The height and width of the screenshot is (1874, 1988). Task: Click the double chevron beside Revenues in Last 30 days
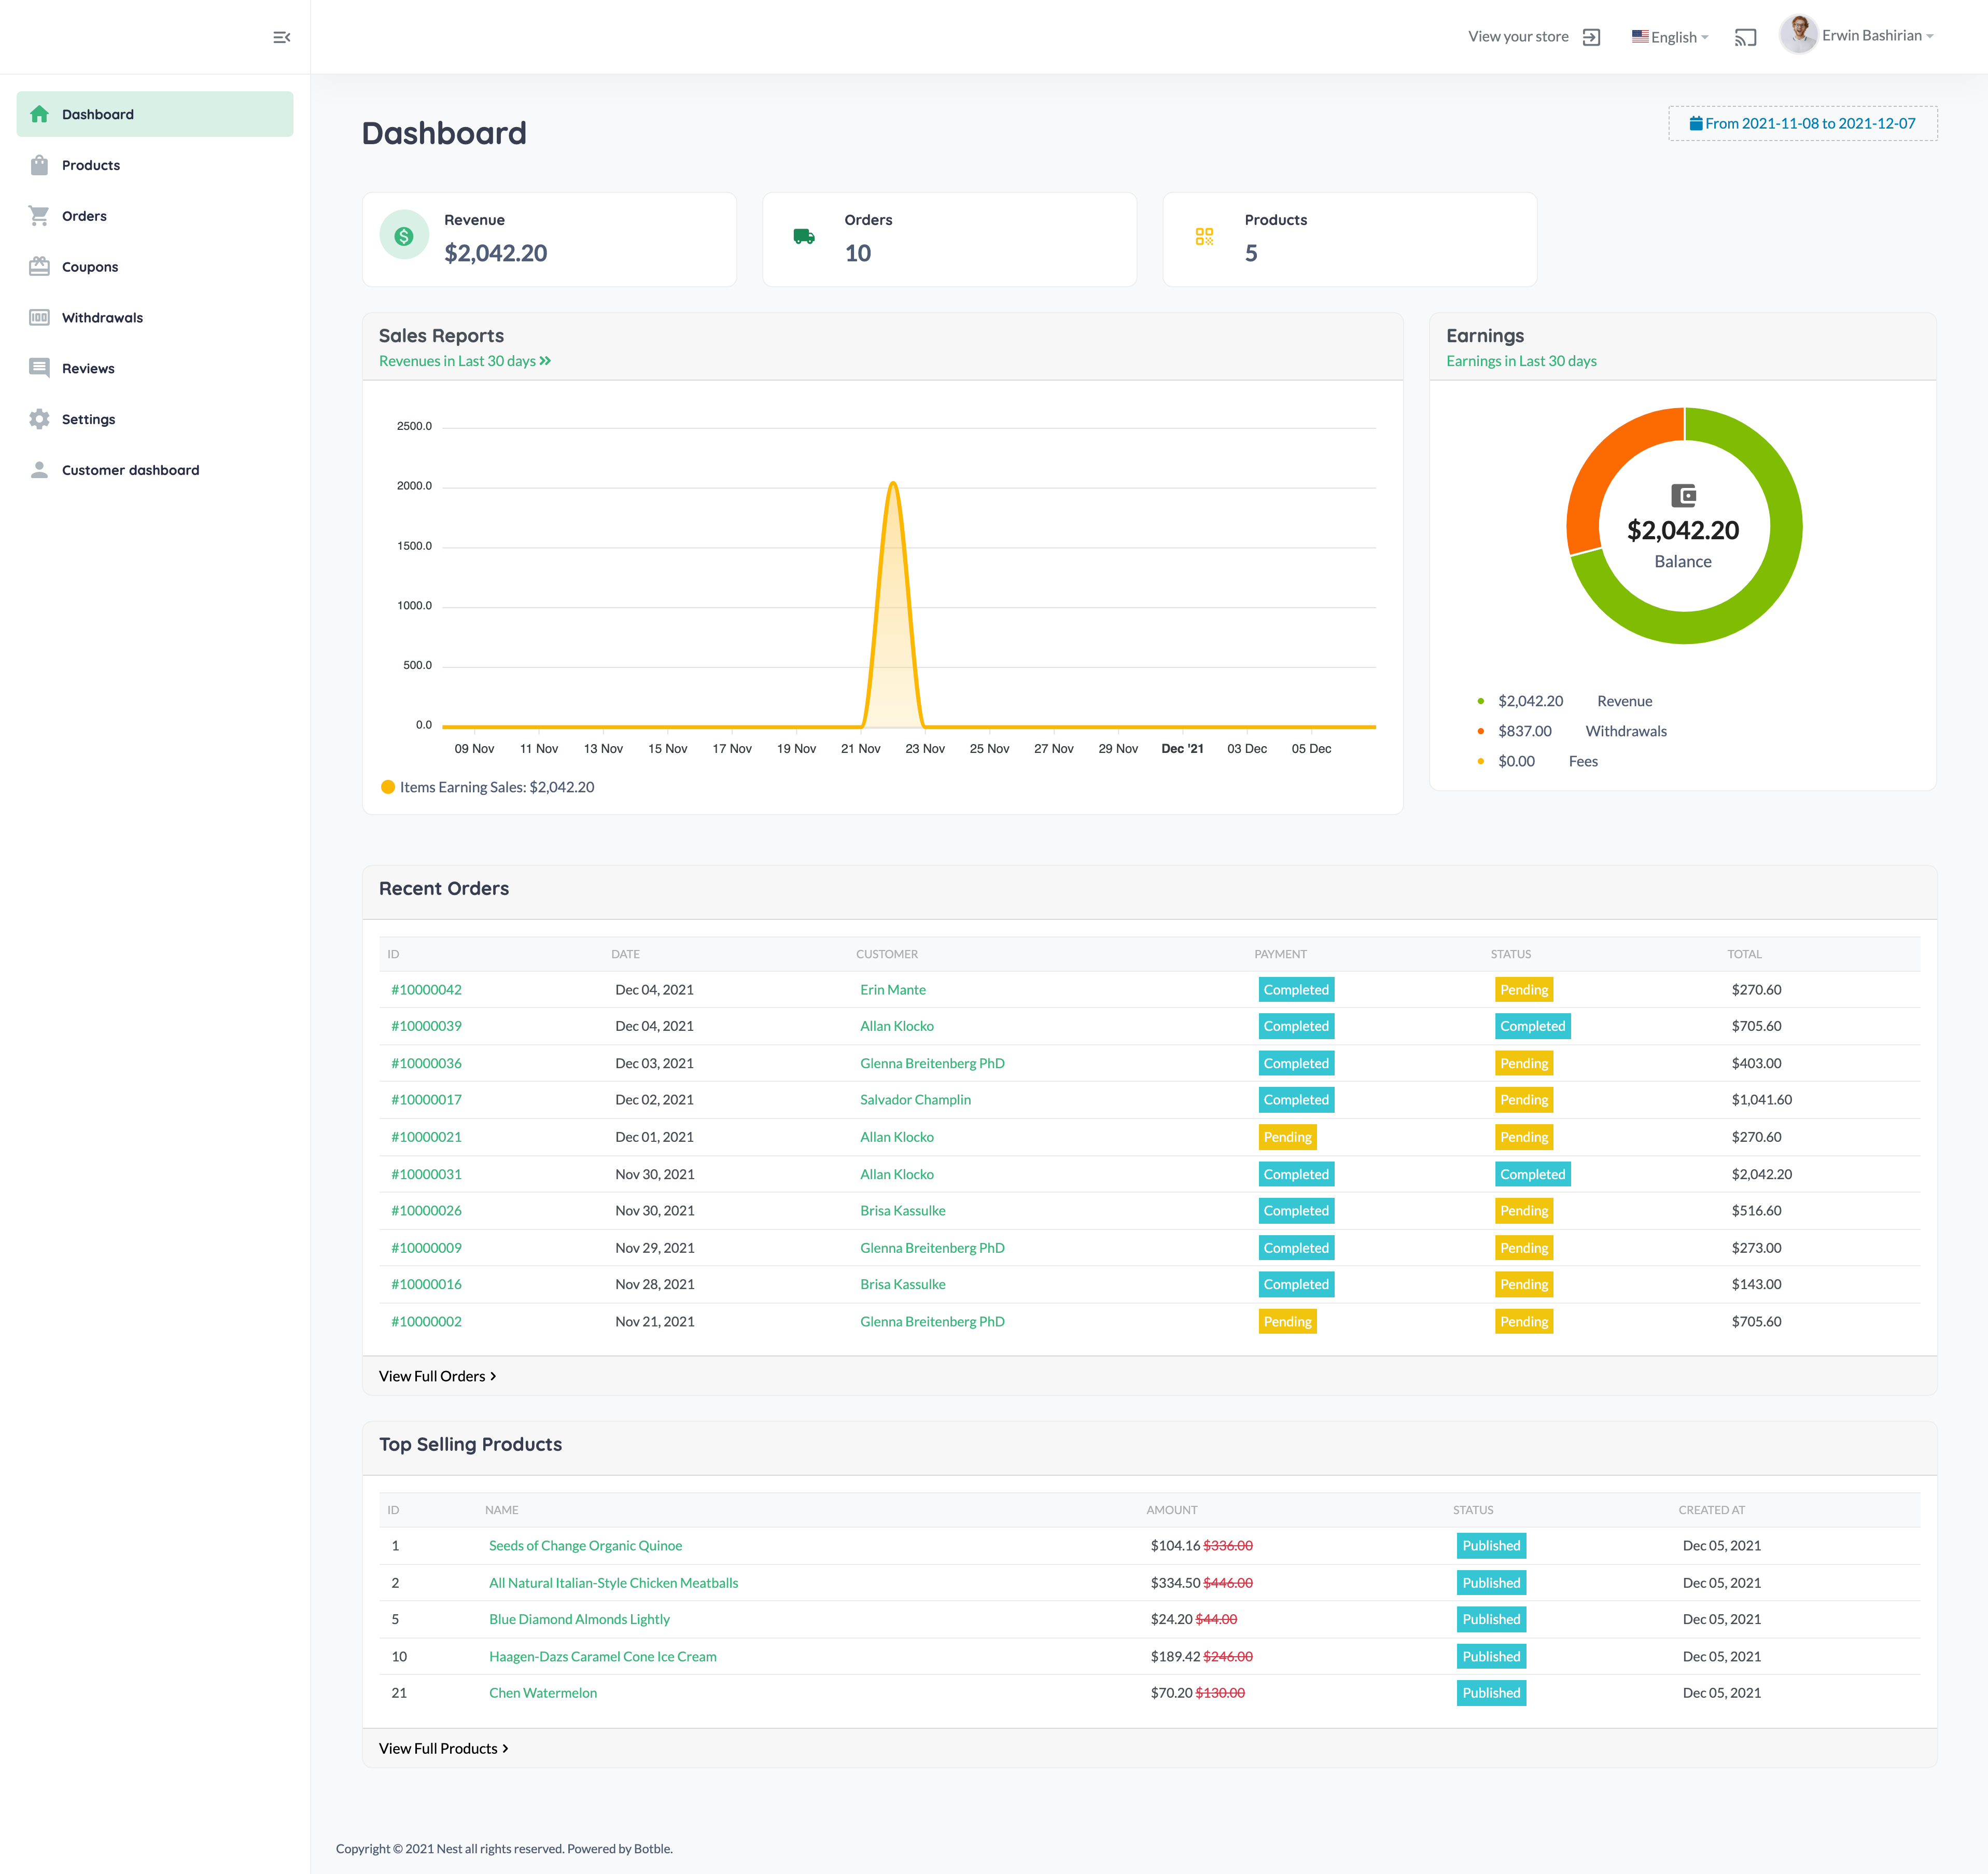[545, 361]
